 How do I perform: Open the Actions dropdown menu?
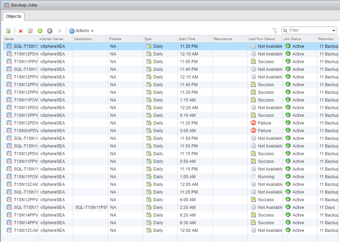click(81, 31)
